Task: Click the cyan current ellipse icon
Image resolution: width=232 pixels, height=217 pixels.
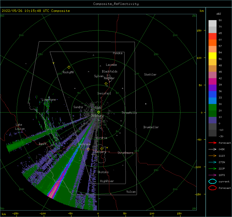Action: [212, 181]
